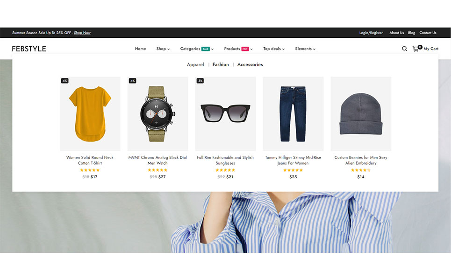451x280 pixels.
Task: Click the SALE badge next to Categories
Action: click(206, 49)
